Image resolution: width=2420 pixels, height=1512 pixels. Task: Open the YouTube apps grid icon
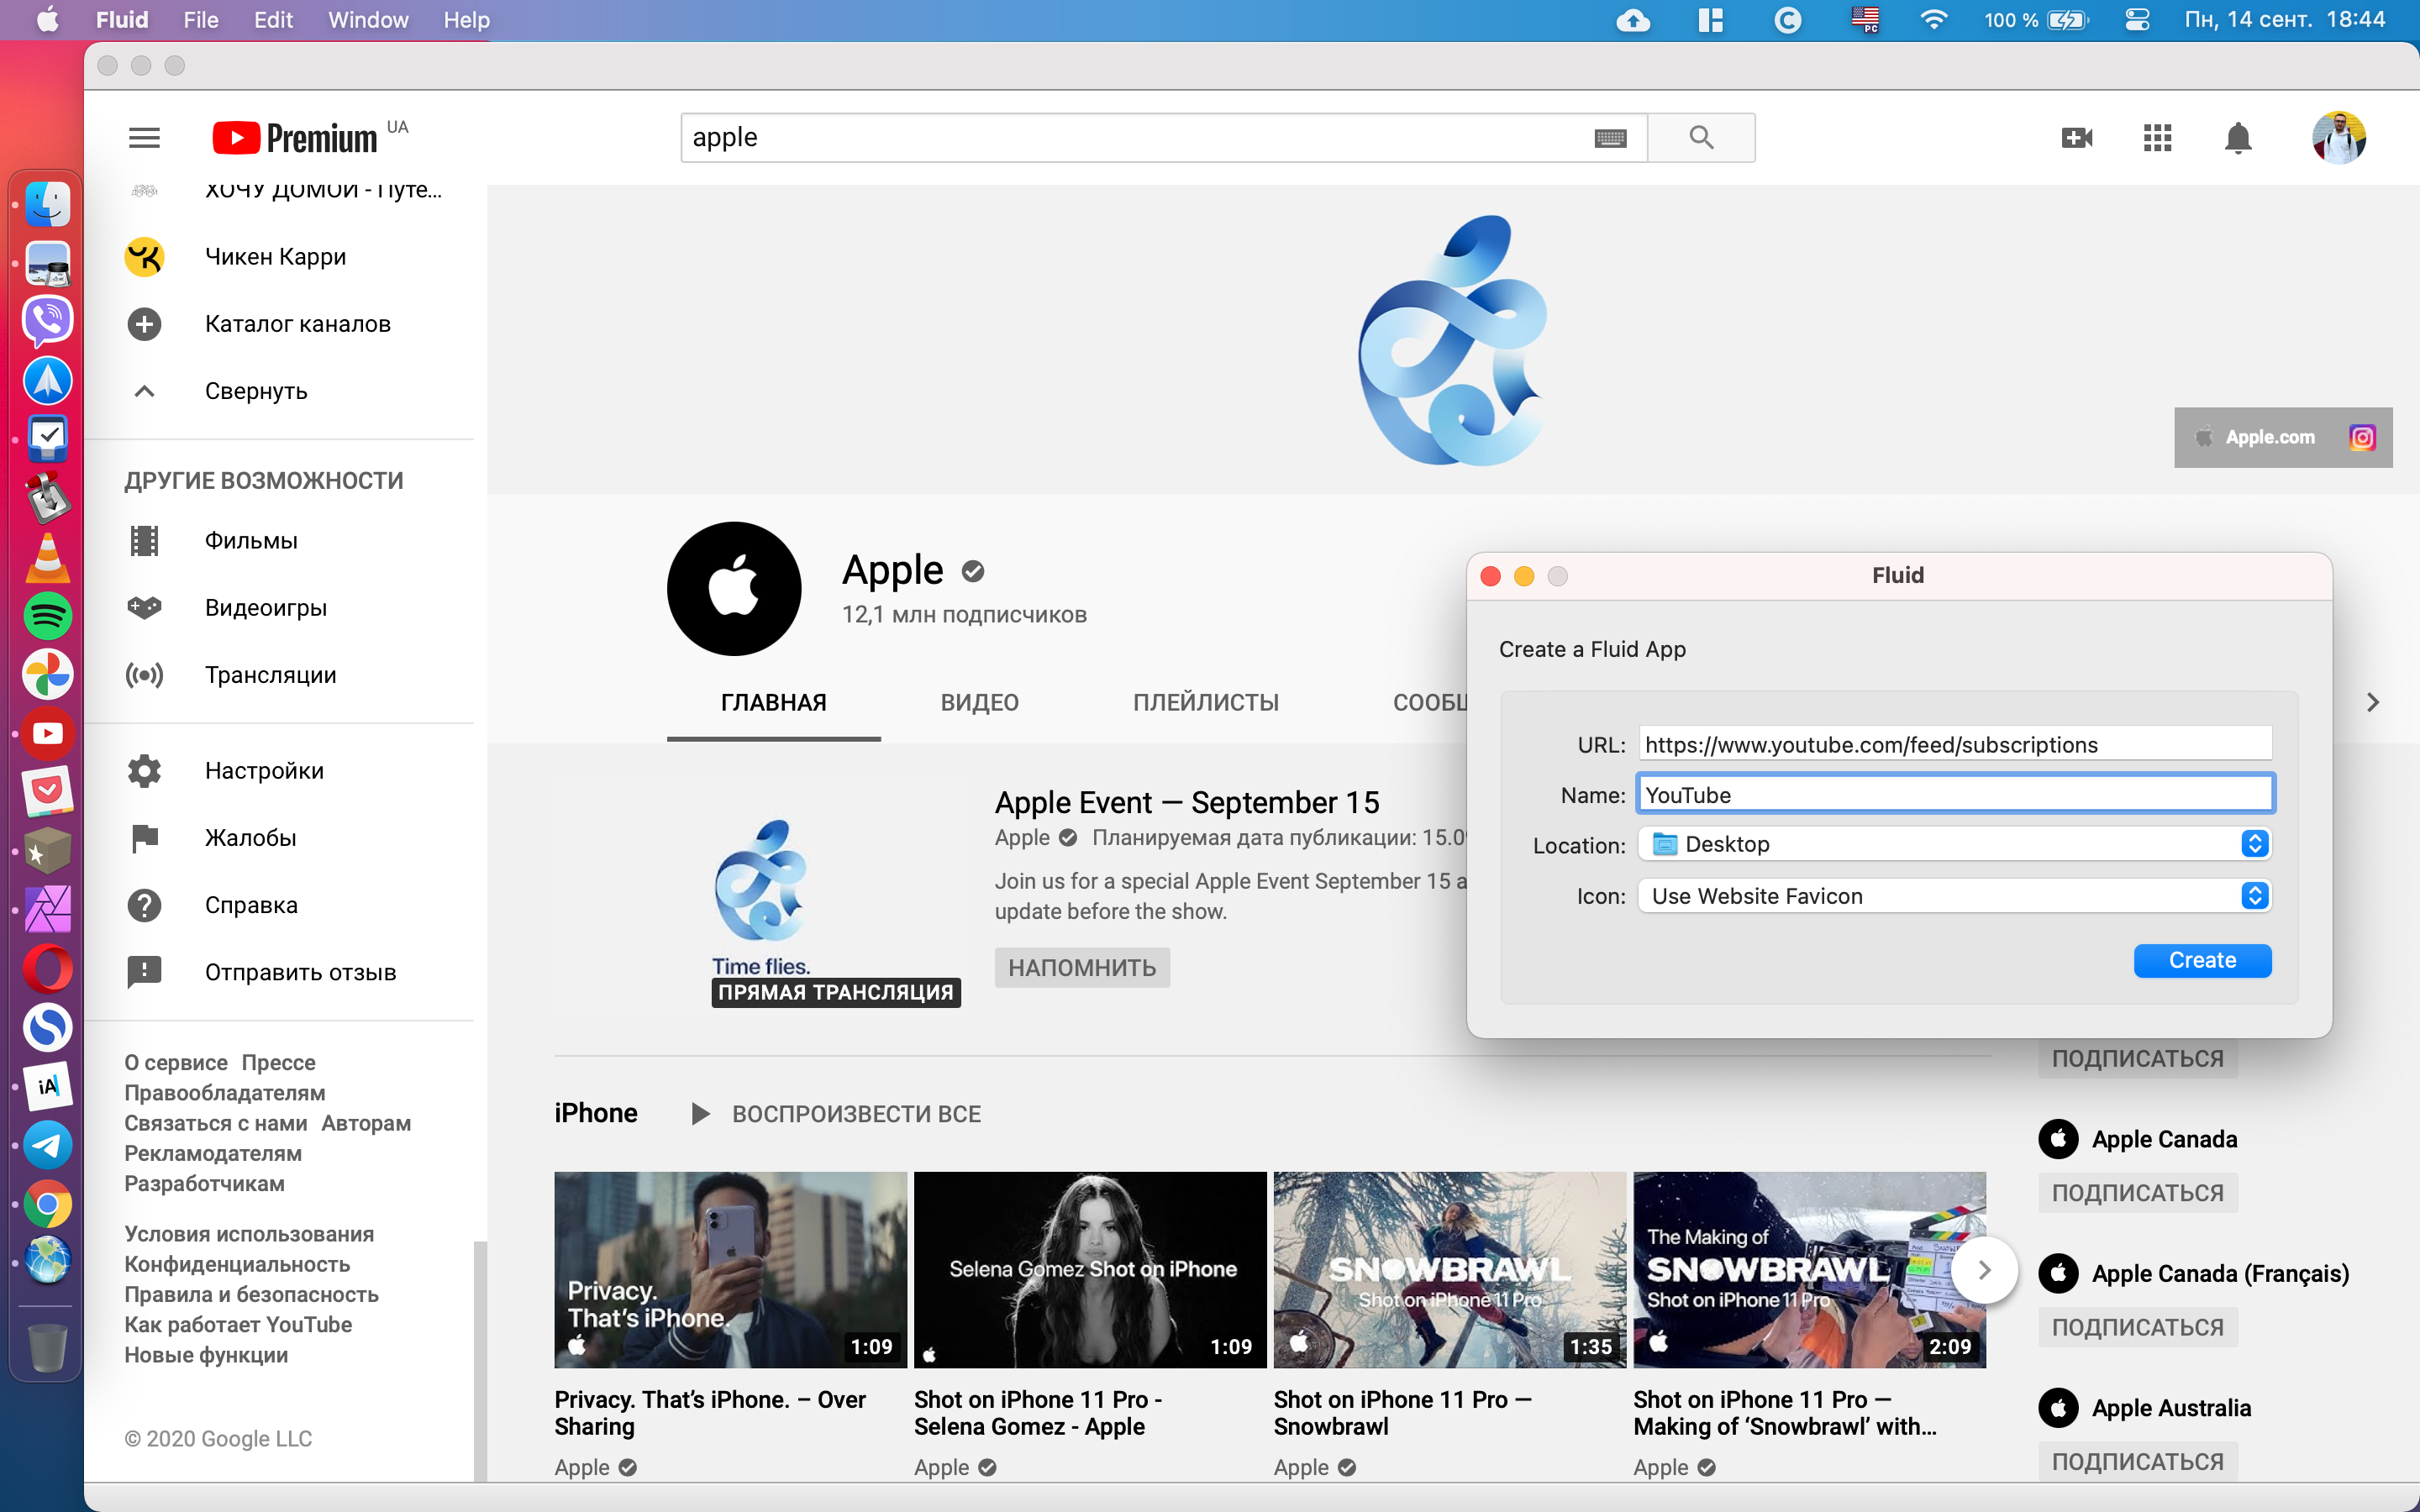point(2157,138)
